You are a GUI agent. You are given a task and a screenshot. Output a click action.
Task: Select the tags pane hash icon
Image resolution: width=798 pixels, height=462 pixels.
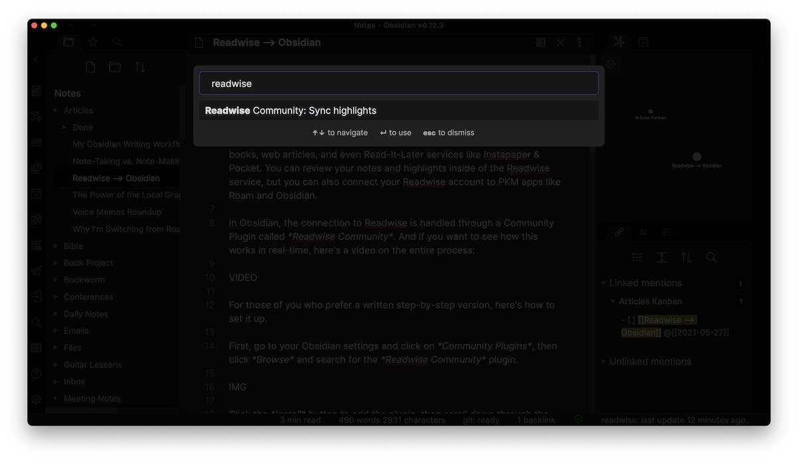tap(643, 232)
